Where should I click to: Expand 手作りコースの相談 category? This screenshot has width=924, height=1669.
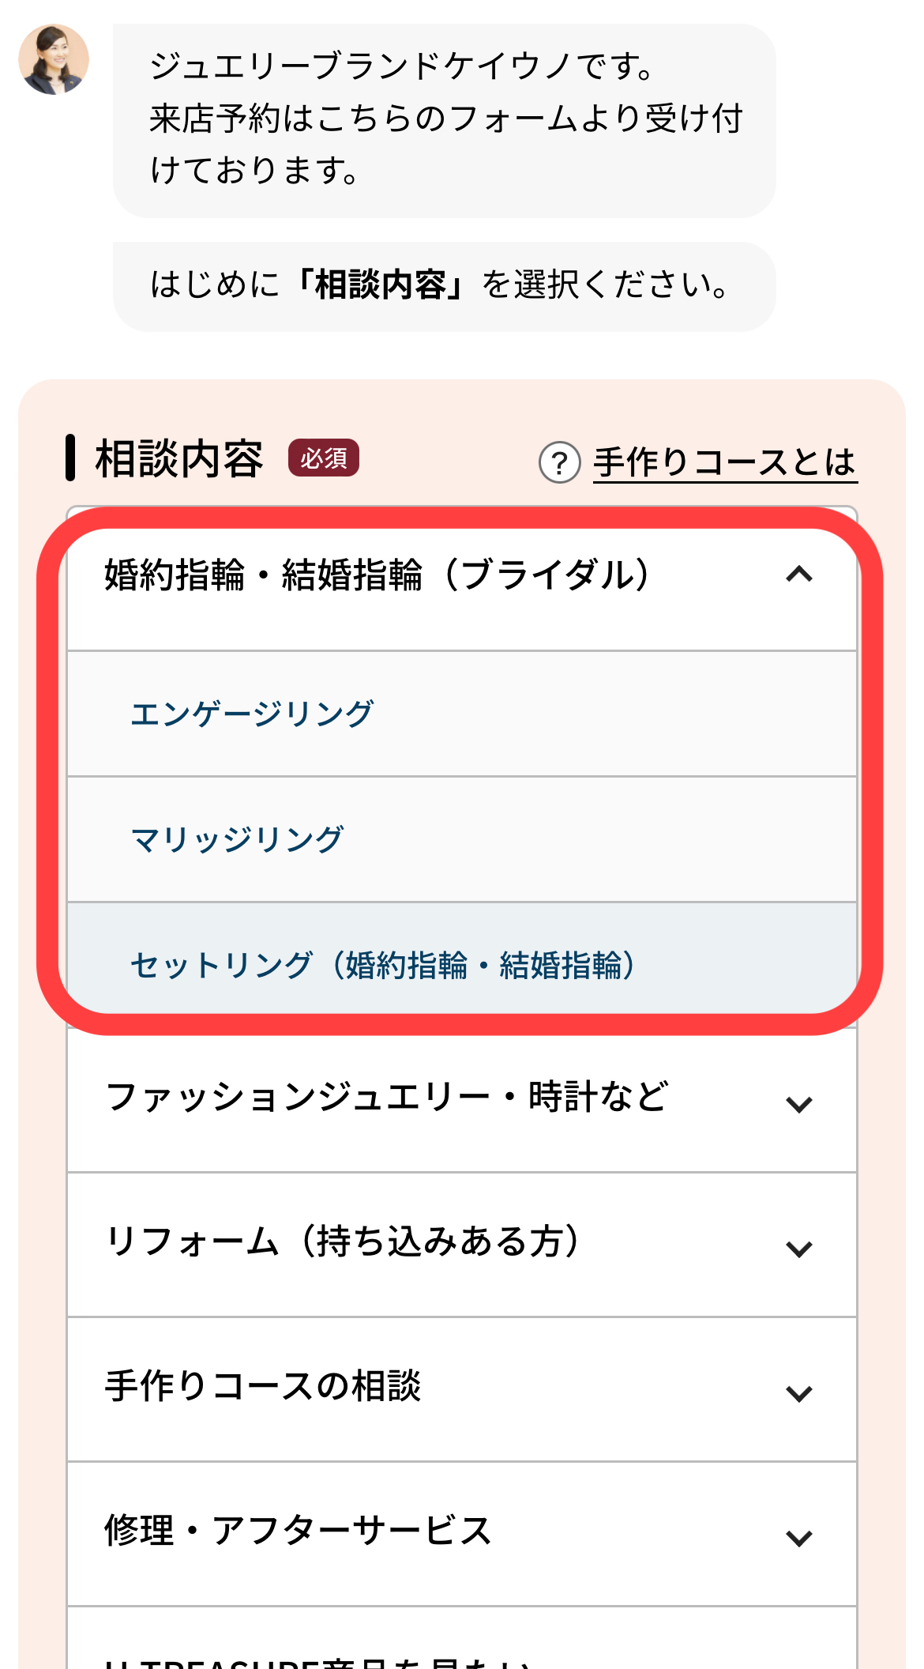click(x=462, y=1389)
